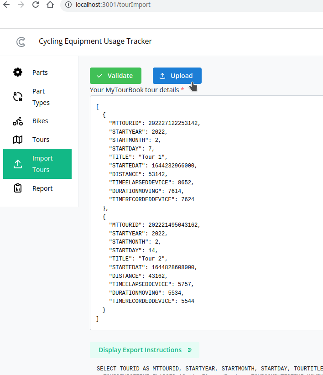
Task: Click the browser forward arrow
Action: point(21,5)
